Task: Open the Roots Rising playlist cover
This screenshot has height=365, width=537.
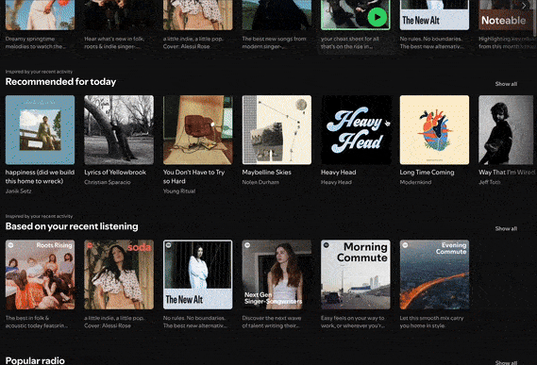Action: 40,274
